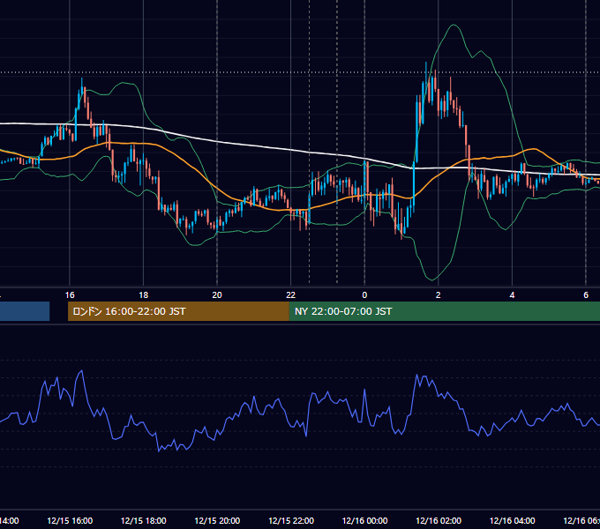
Task: Click the NY 22:00-07:00 JST session bar
Action: [444, 311]
